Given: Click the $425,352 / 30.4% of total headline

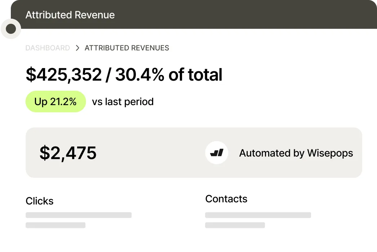Looking at the screenshot, I should (x=124, y=75).
